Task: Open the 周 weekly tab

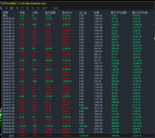Action: (17, 8)
